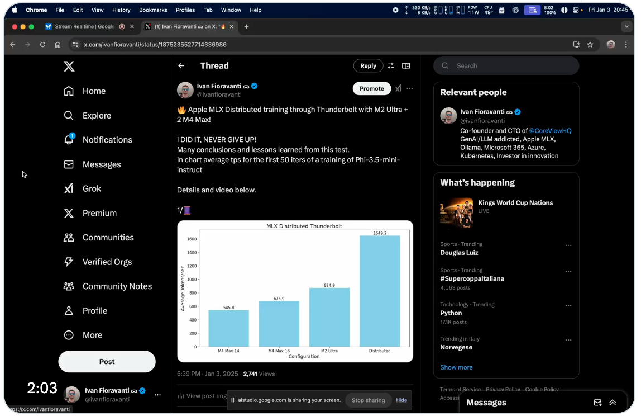The width and height of the screenshot is (641, 416).
Task: Click the Chrome forward navigation arrow
Action: pyautogui.click(x=27, y=45)
